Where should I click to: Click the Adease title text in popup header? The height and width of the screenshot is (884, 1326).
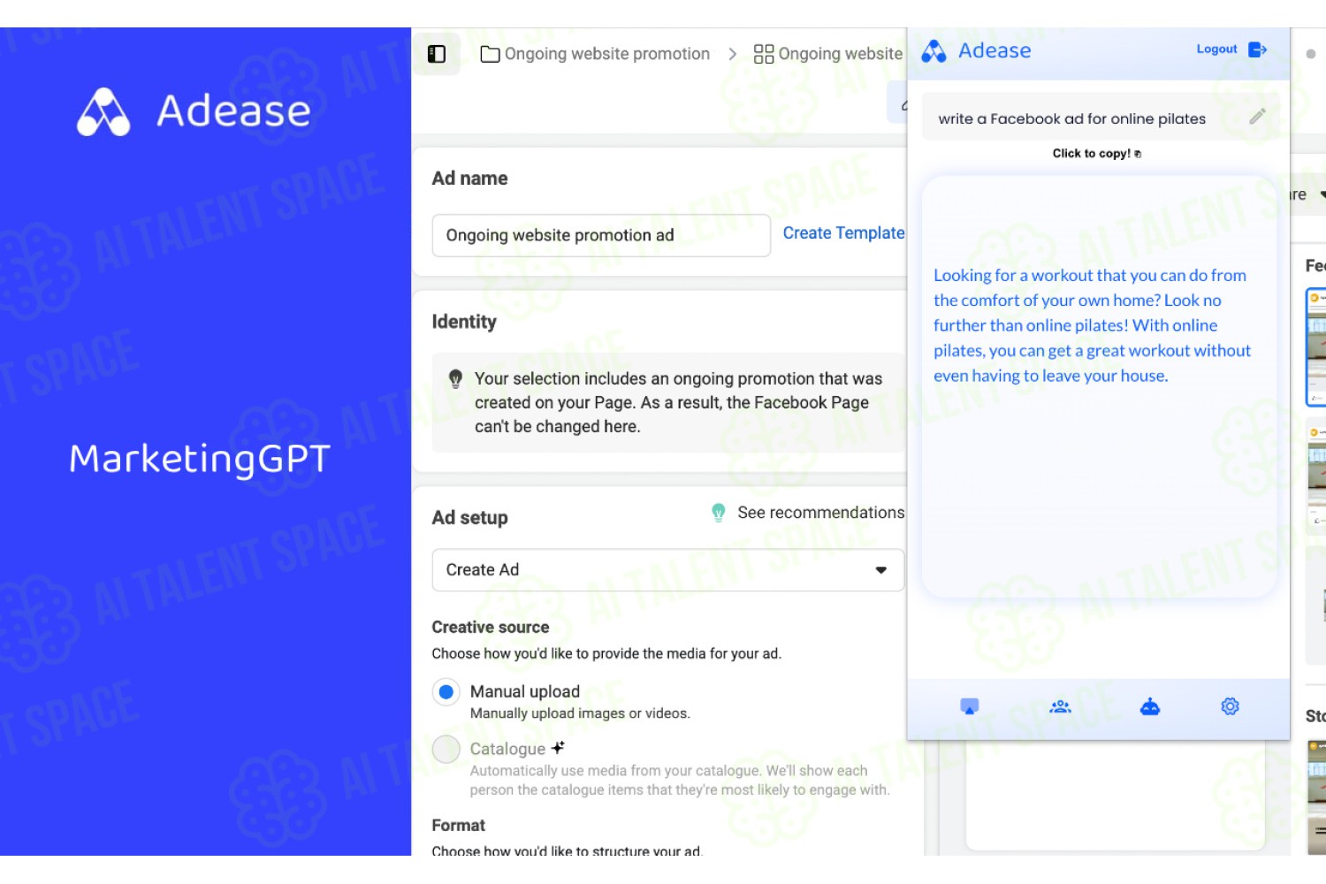994,51
